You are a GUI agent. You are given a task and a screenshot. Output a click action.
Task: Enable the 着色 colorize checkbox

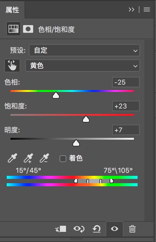pos(63,158)
